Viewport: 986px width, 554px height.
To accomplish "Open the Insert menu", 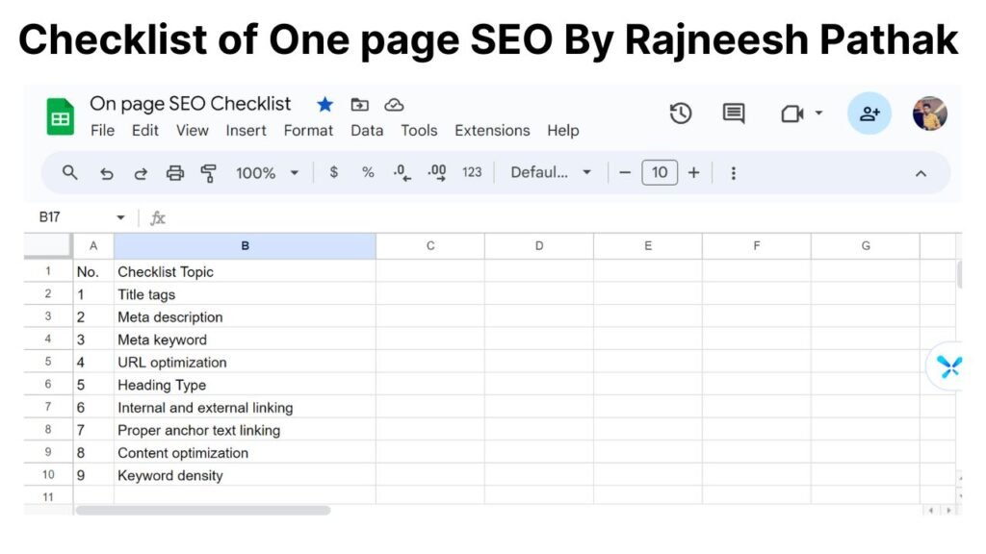I will [x=246, y=131].
